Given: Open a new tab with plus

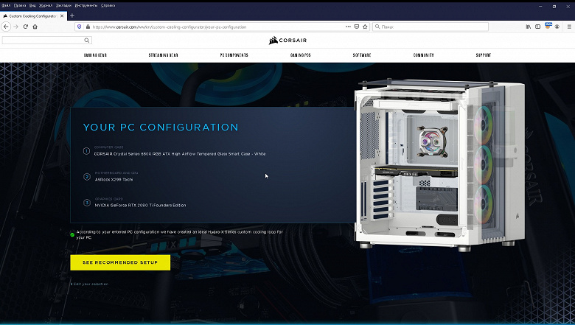Looking at the screenshot, I should click(x=72, y=15).
